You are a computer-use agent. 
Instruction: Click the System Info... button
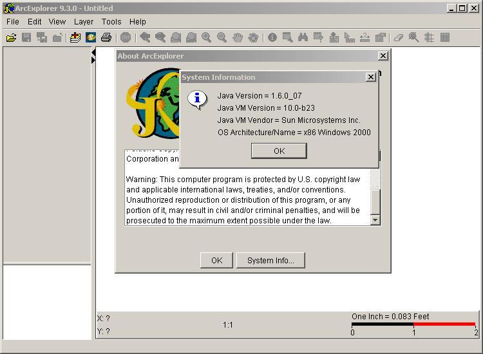pos(270,261)
